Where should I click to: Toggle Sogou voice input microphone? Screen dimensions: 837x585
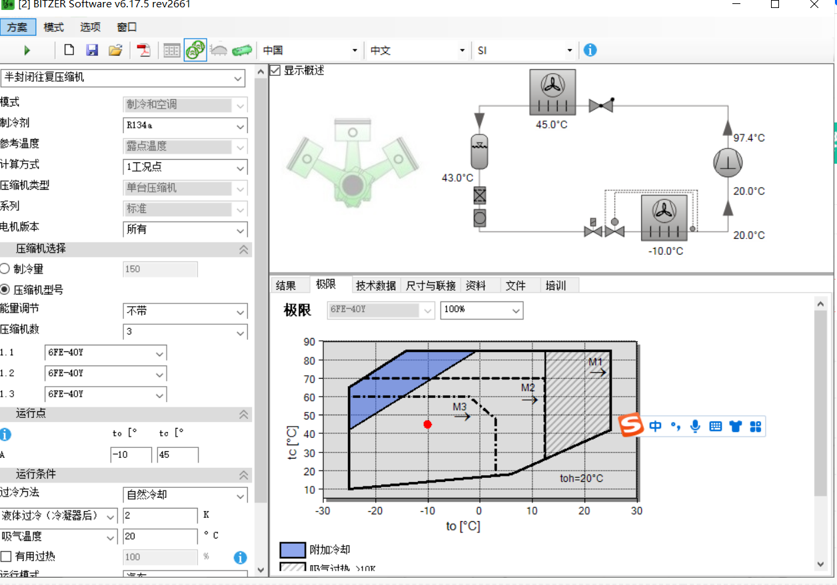click(x=696, y=426)
